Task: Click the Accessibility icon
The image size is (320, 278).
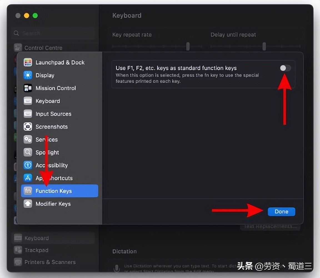Action: tap(28, 165)
